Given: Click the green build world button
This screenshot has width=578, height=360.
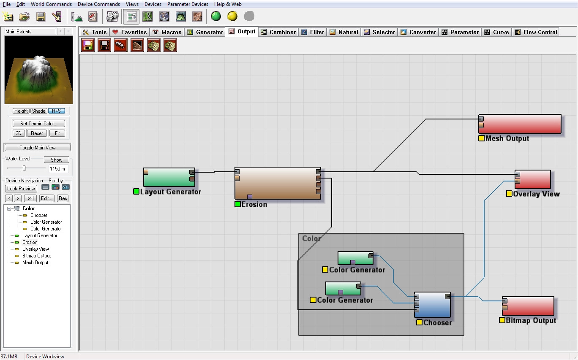Looking at the screenshot, I should click(216, 16).
